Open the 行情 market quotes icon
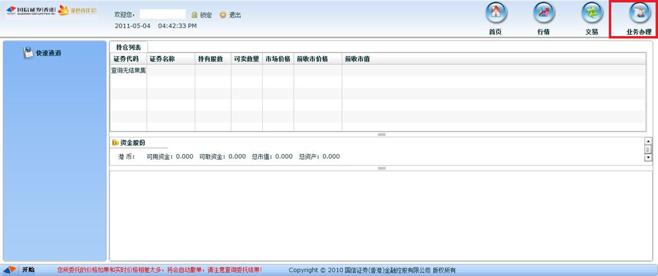Viewport: 658px width, 276px height. tap(543, 13)
